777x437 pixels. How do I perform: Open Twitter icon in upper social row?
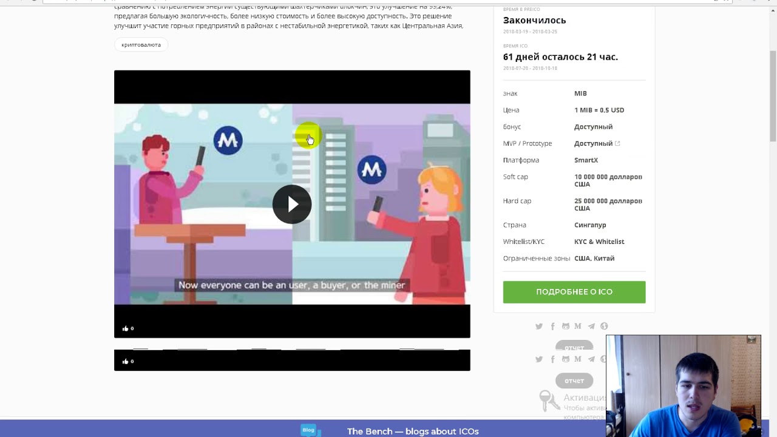[539, 327]
